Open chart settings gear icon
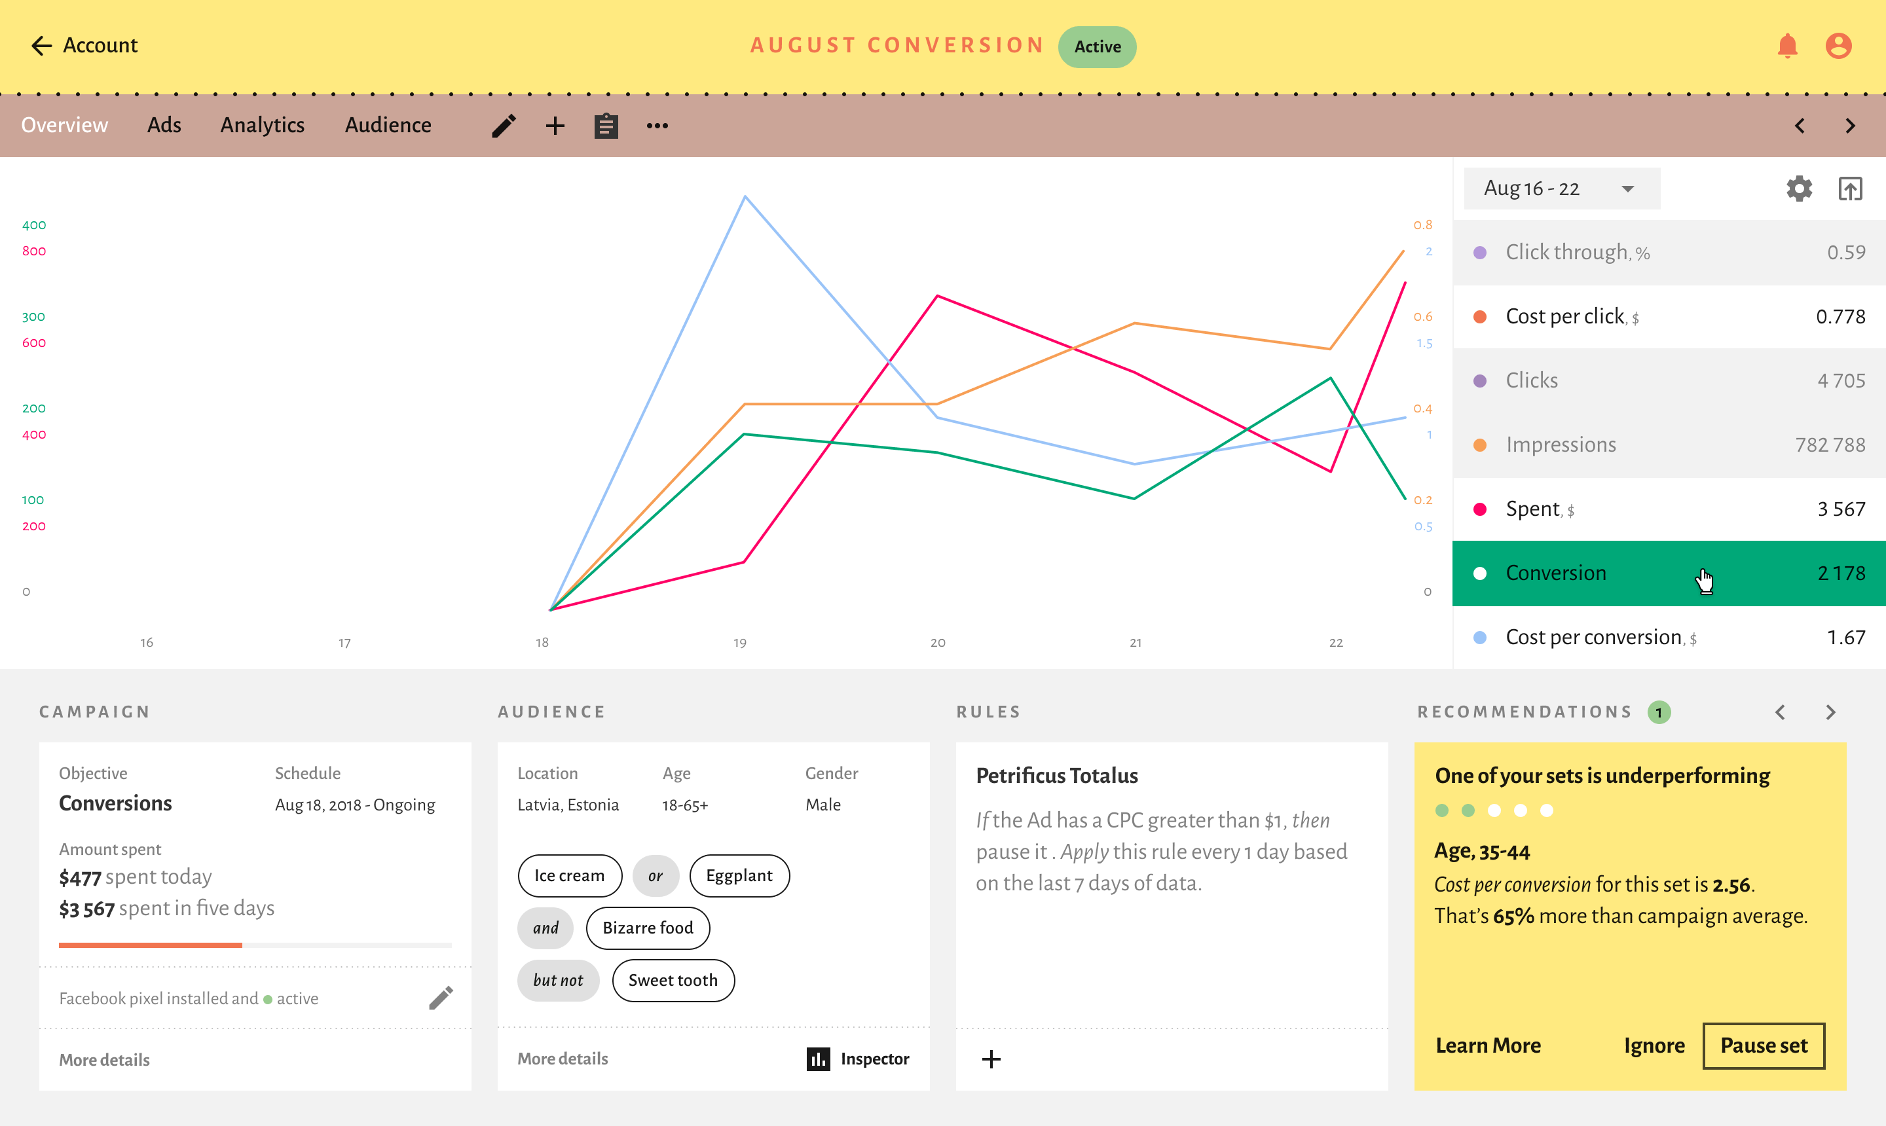1886x1126 pixels. [1799, 189]
